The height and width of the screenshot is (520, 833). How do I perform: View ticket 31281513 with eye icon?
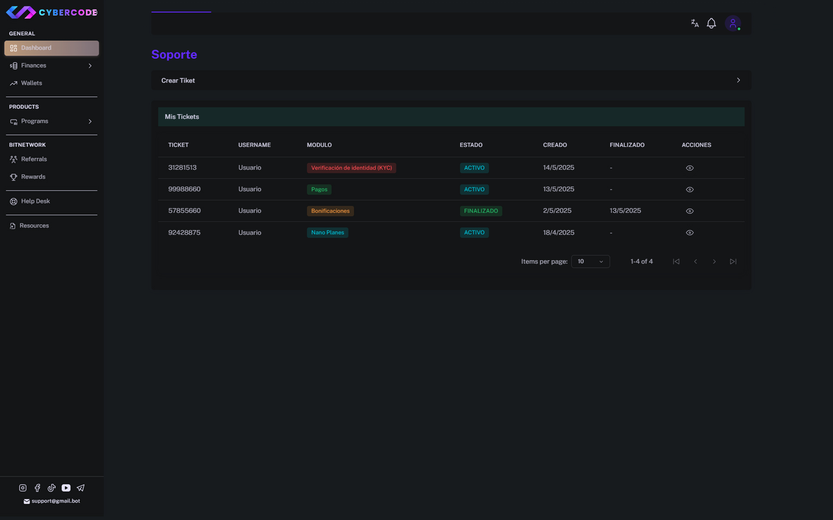point(689,168)
